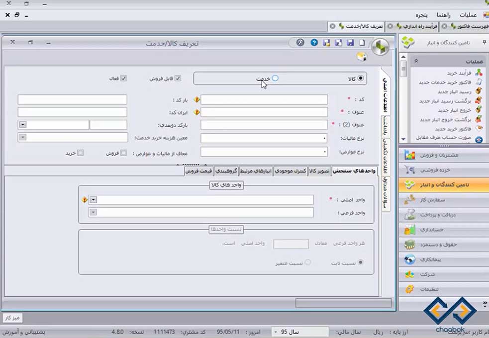This screenshot has width=489, height=338.
Task: Open فرآیند خرید from the operations list
Action: (458, 73)
